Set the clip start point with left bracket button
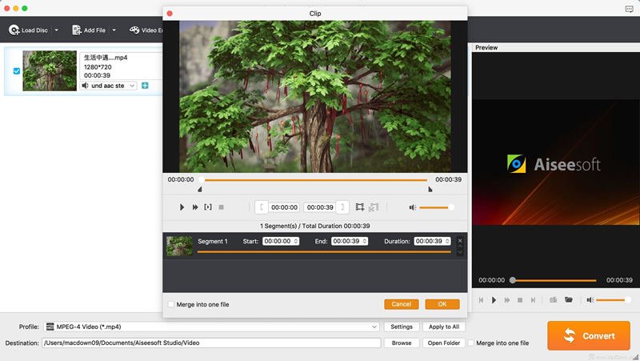 262,207
